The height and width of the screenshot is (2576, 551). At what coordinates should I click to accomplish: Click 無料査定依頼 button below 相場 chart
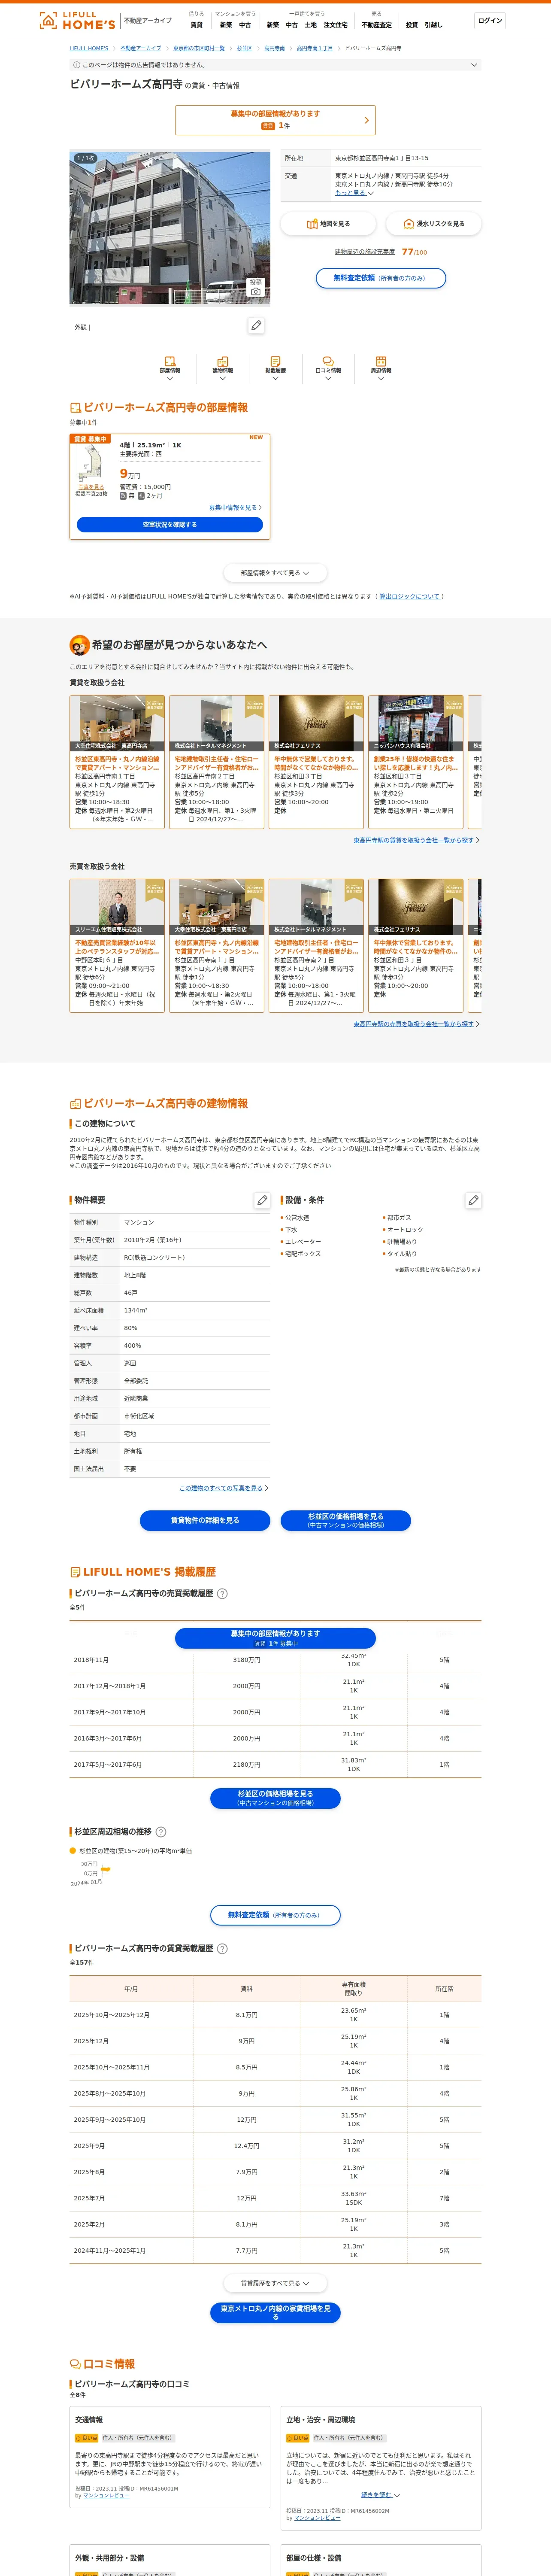[x=275, y=1915]
